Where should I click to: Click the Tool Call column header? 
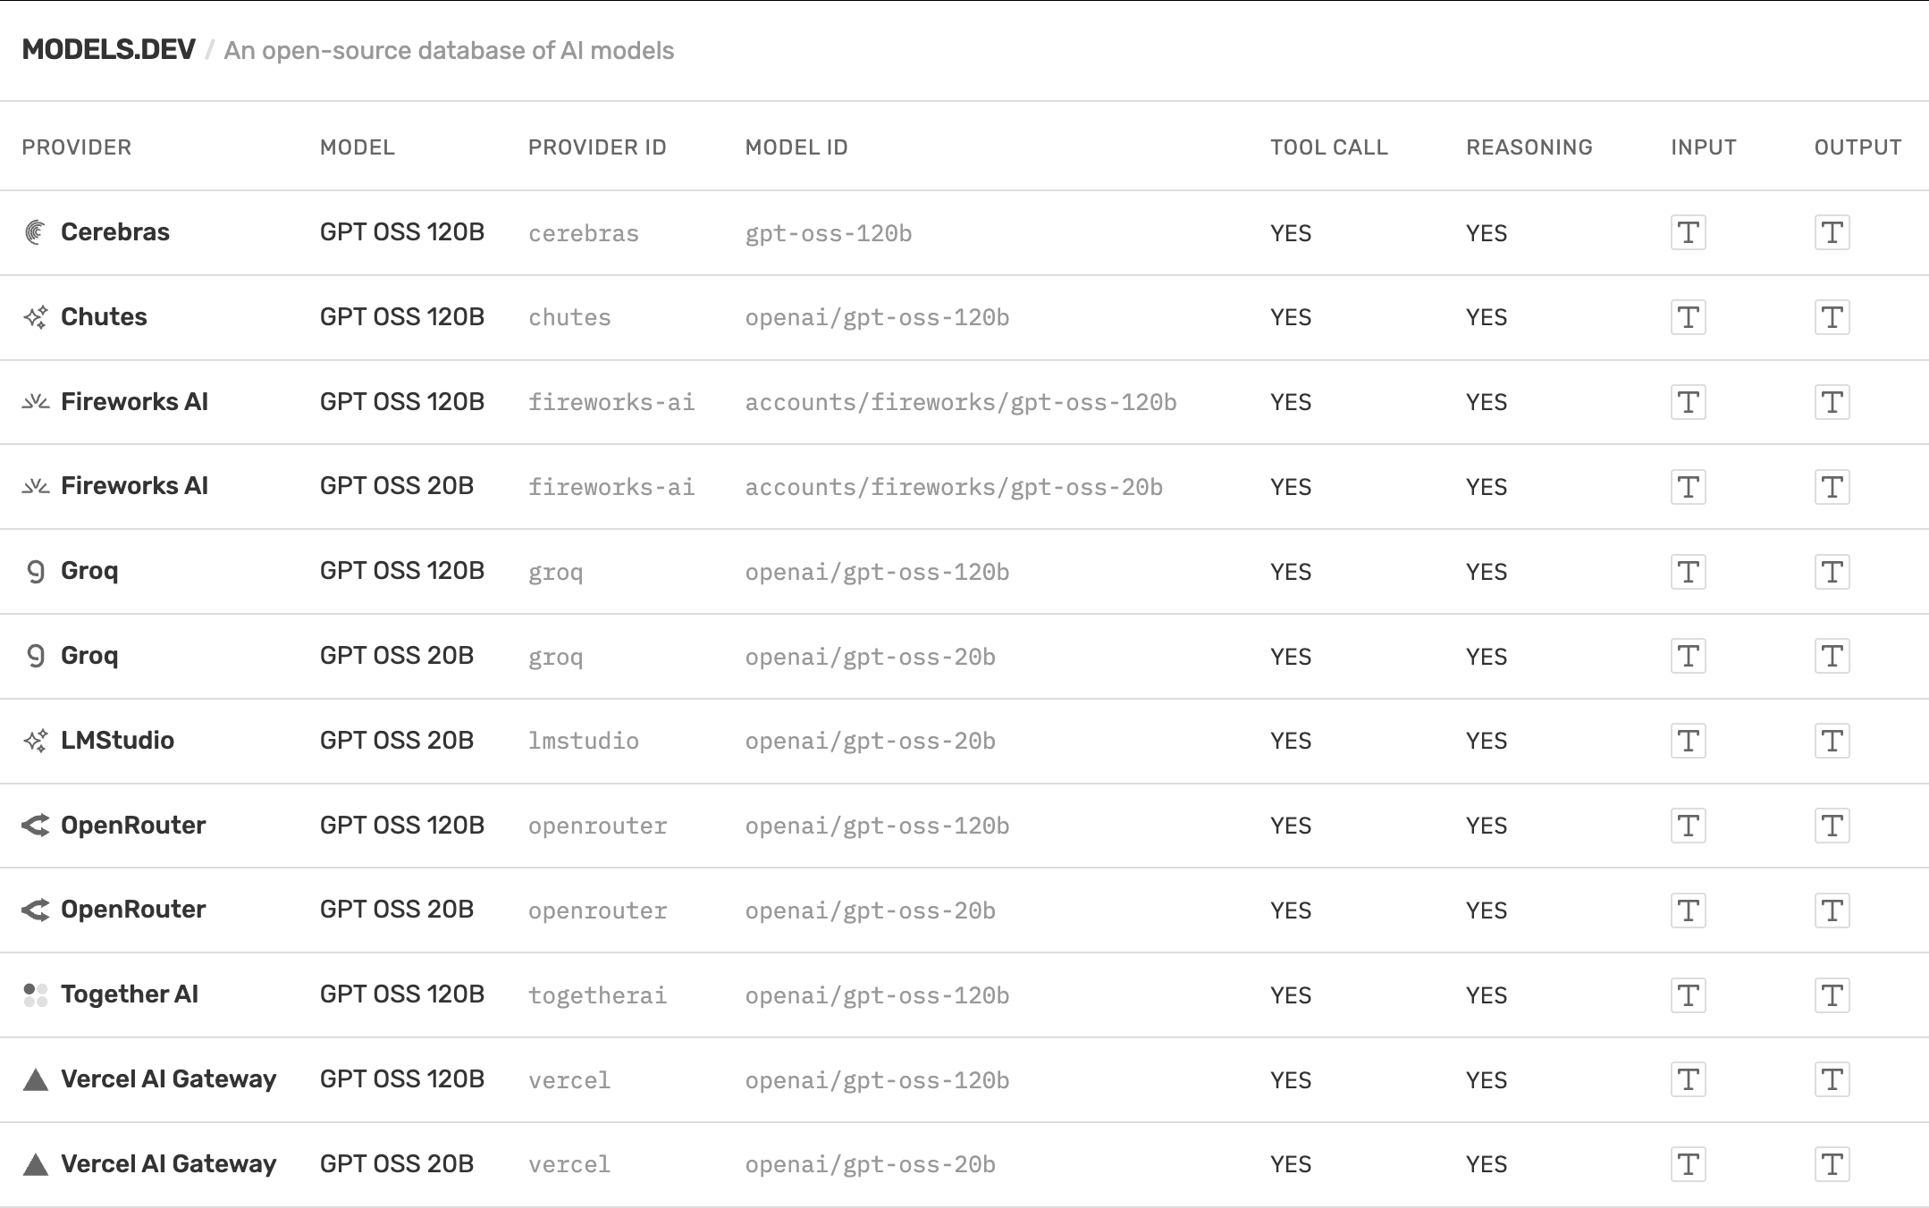pos(1329,147)
